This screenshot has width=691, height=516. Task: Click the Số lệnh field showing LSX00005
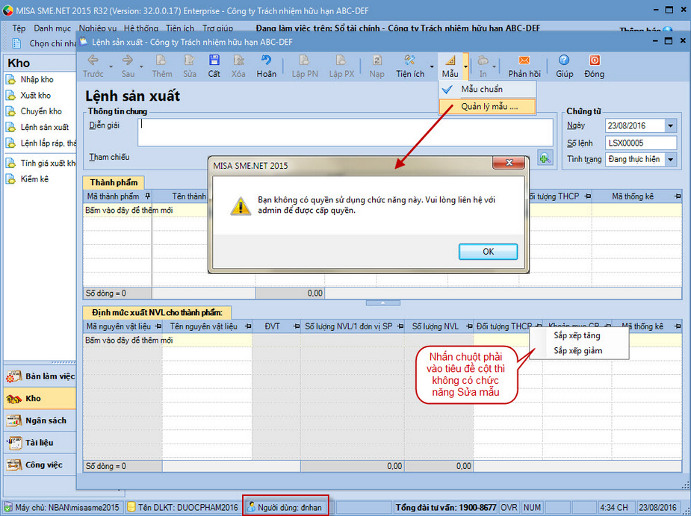pos(641,143)
